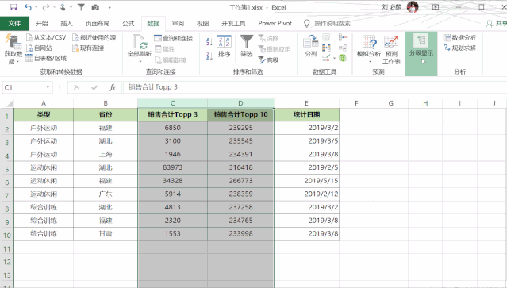507x288 pixels.
Task: Expand the 全部刷新 dropdown arrow
Action: [x=140, y=61]
